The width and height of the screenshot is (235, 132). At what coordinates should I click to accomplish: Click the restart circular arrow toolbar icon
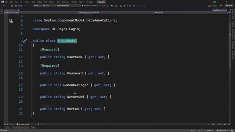tap(107, 6)
